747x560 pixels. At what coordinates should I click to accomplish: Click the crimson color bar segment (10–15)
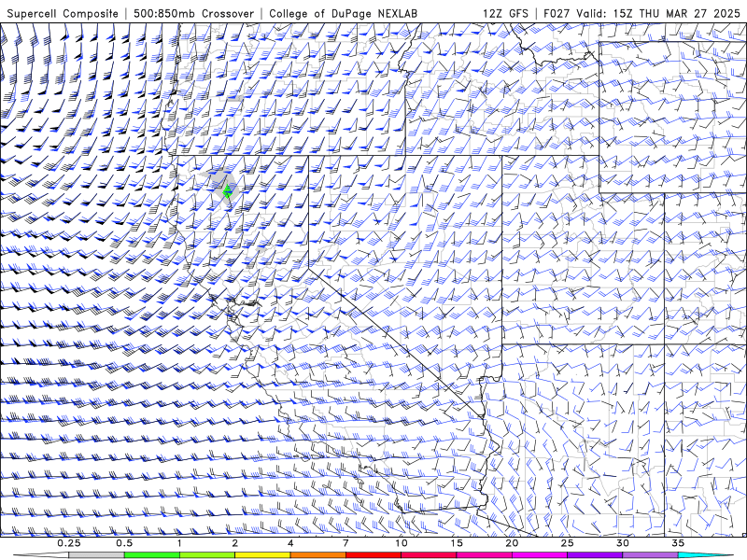coord(429,555)
